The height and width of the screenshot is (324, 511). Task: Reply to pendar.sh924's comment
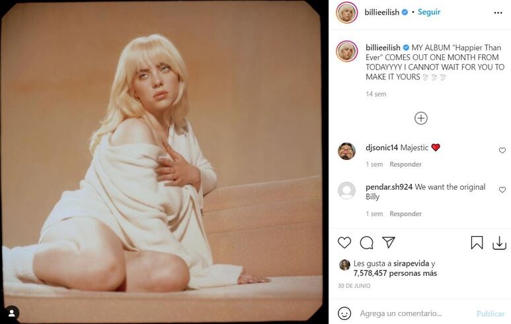click(405, 214)
